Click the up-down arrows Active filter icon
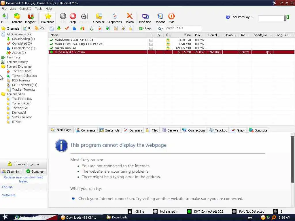295x221 pixels. (x=82, y=28)
